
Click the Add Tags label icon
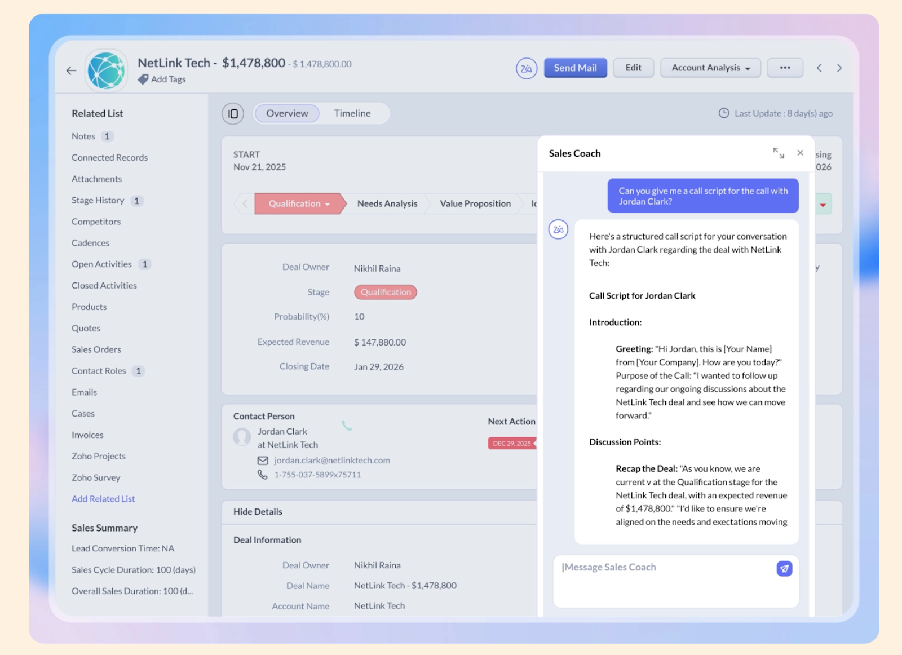(x=143, y=79)
